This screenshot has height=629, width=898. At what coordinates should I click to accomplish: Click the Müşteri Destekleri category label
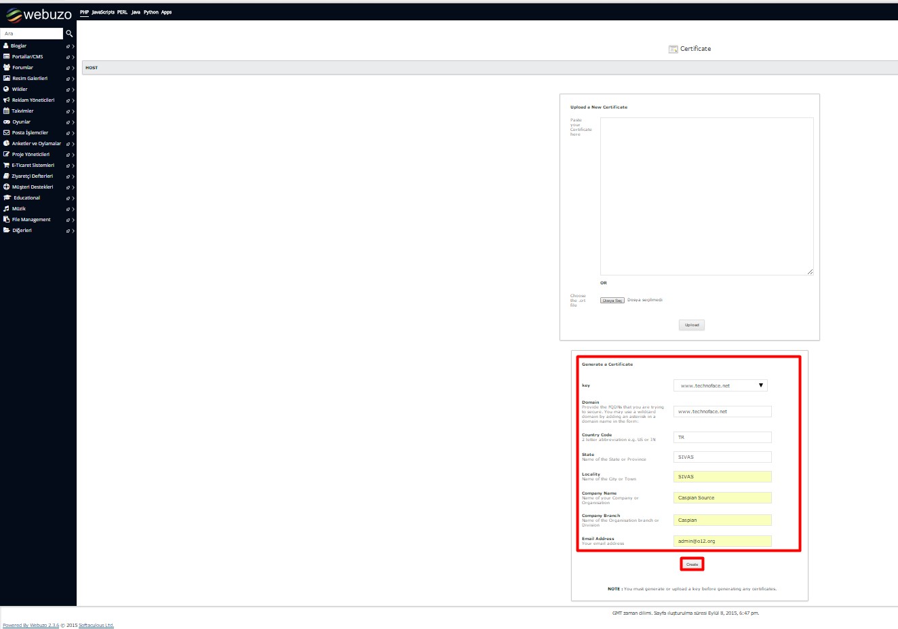click(33, 187)
